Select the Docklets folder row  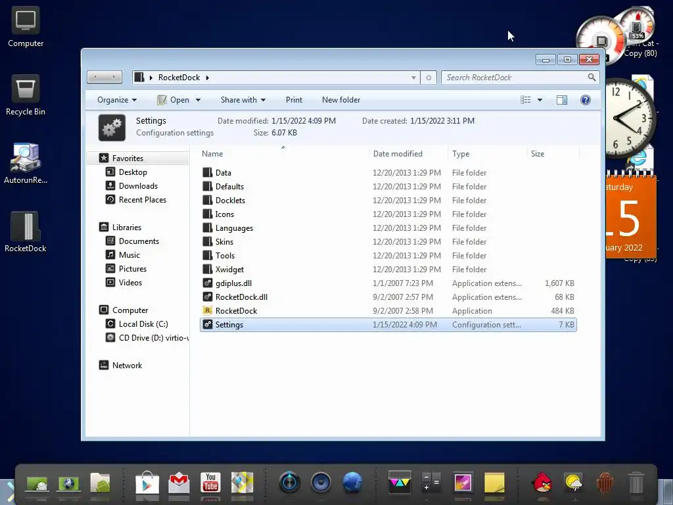[388, 201]
